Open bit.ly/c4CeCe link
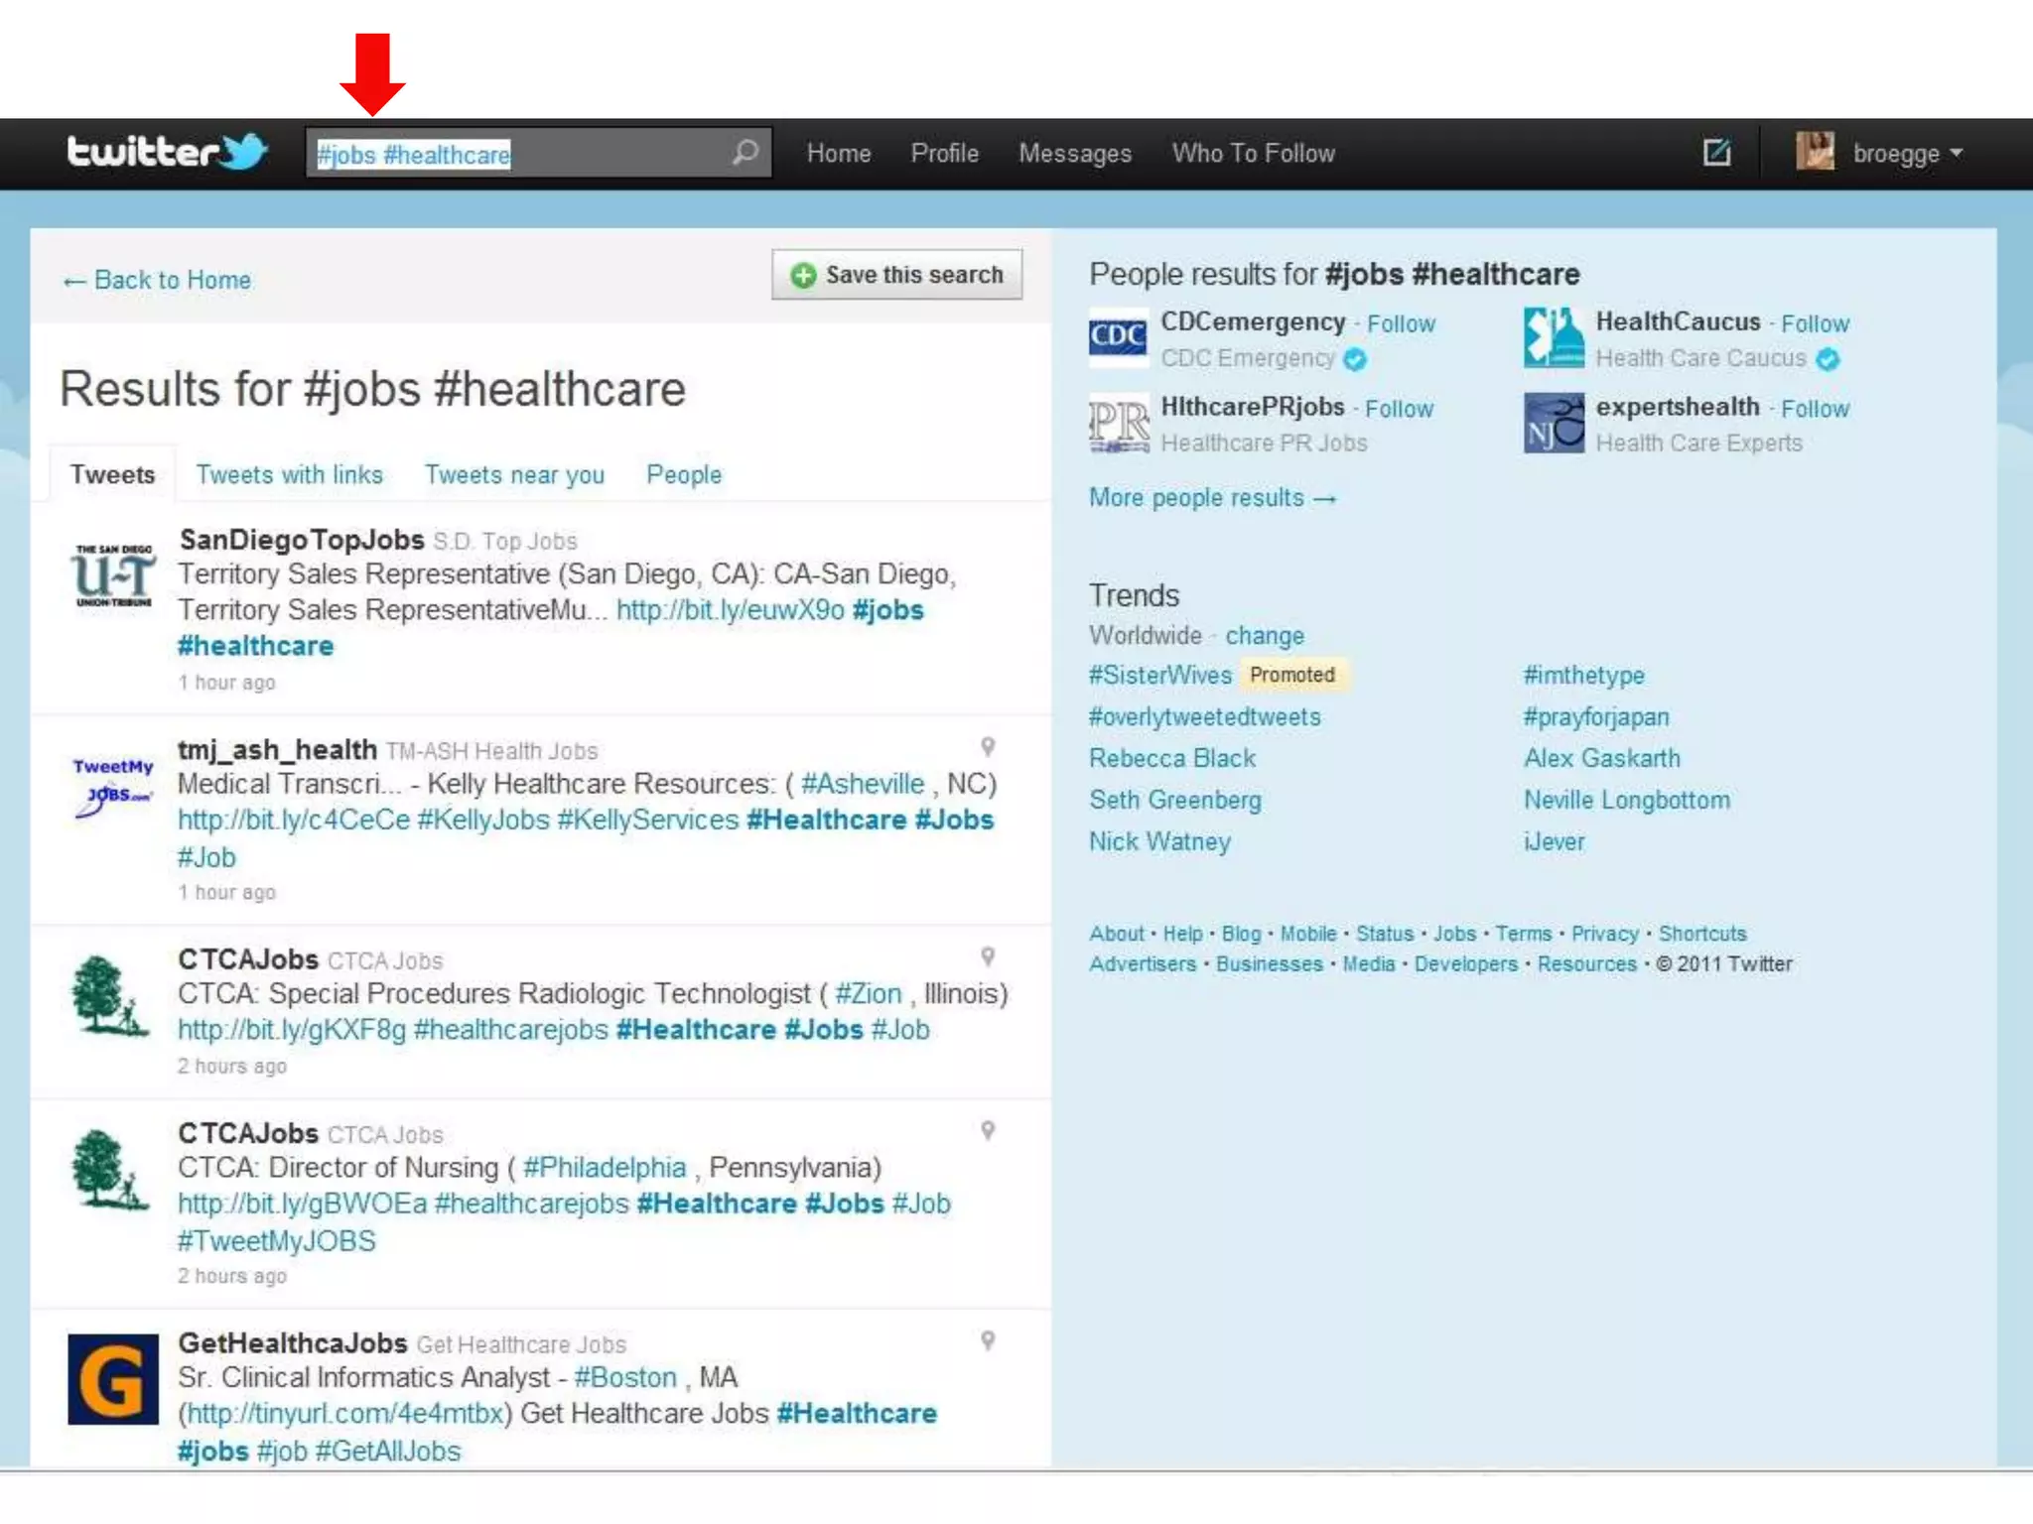The height and width of the screenshot is (1524, 2033). (x=294, y=821)
